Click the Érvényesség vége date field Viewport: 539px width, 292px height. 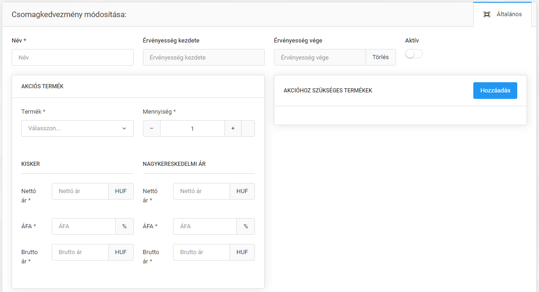(320, 58)
